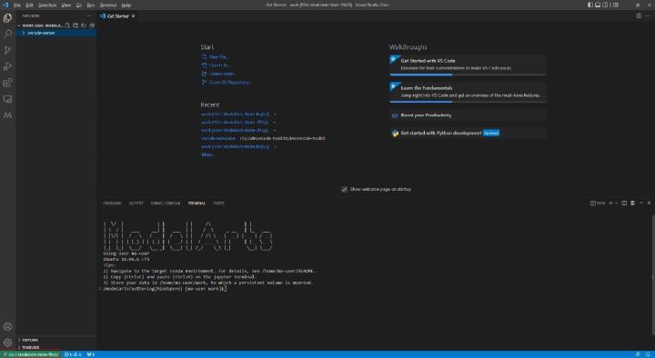Open the File menu
This screenshot has height=358, width=655.
point(17,5)
